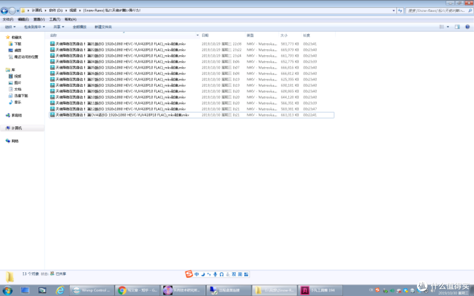Sort by the 大小 column header
Viewport: 474px width, 296px height.
[284, 36]
